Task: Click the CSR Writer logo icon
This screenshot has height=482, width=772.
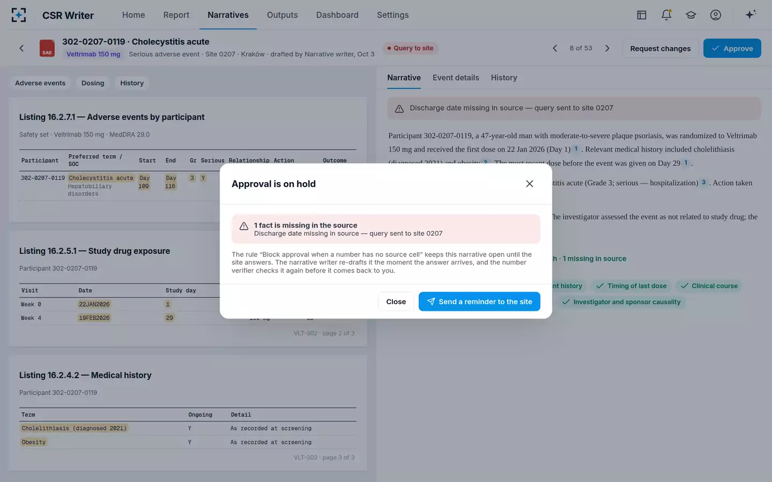Action: (19, 15)
